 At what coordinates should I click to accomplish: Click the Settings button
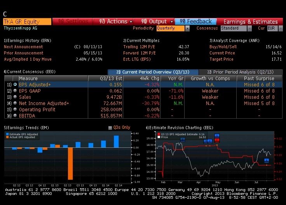pyautogui.click(x=73, y=21)
